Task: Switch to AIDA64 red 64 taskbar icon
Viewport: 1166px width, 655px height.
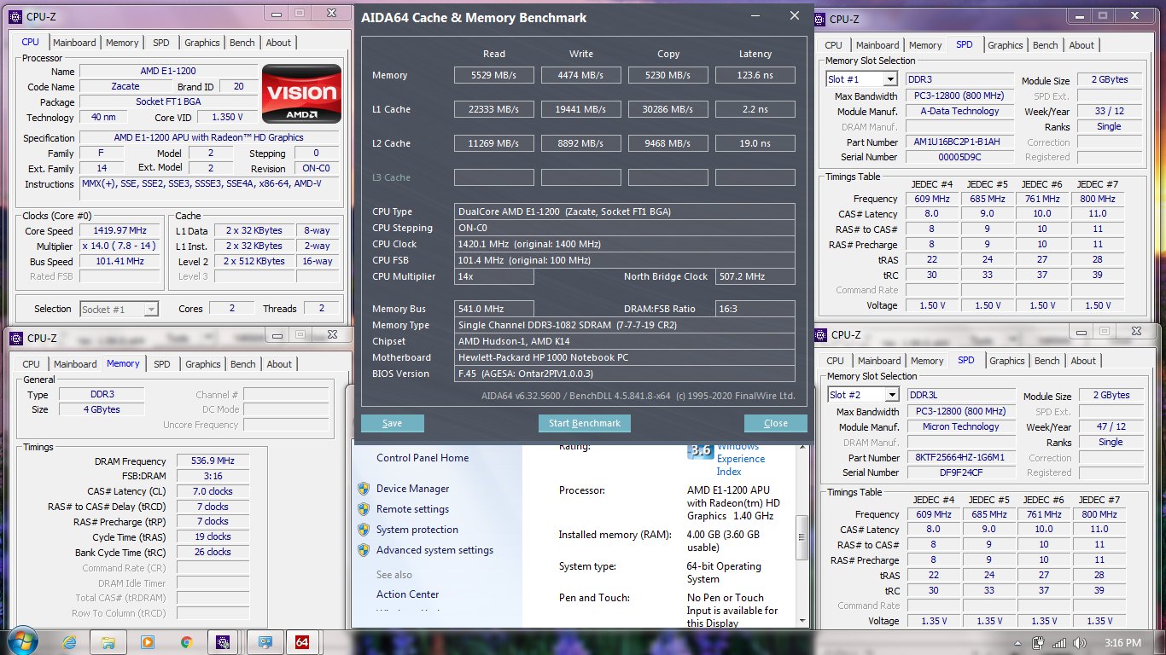Action: coord(301,642)
